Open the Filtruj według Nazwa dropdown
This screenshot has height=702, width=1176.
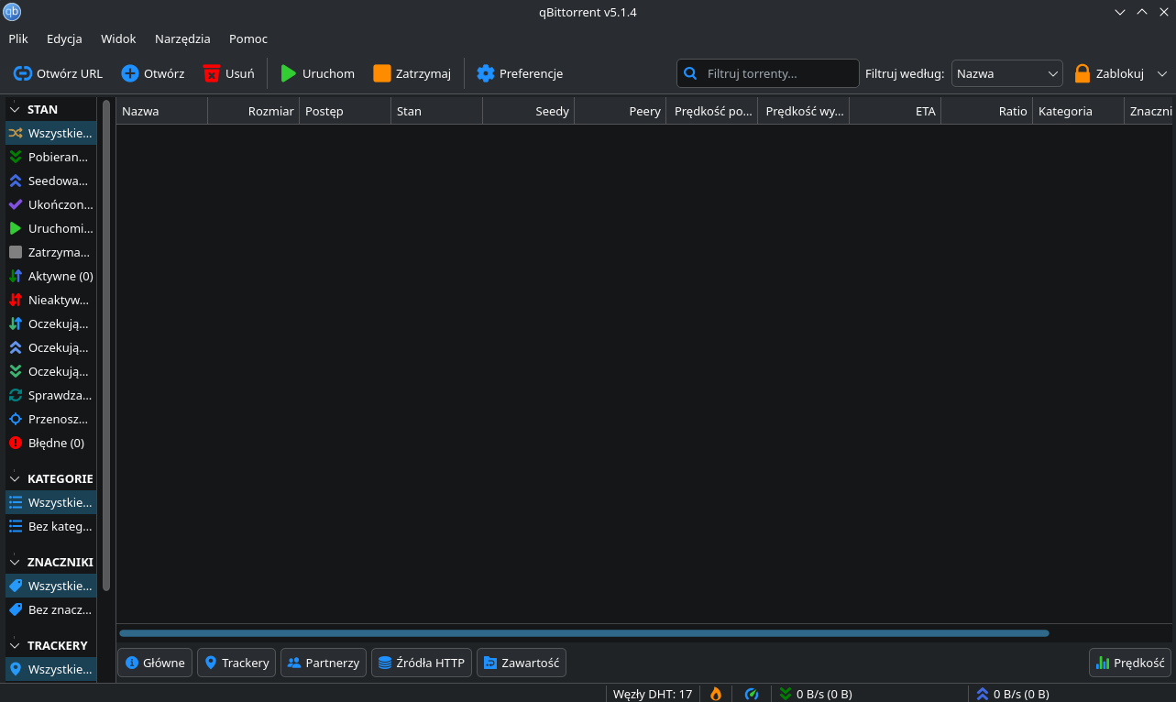click(1006, 73)
